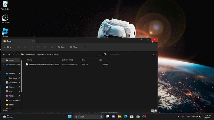The width and height of the screenshot is (214, 120).
Task: Open Desktop in navigation pane
Action: point(11,74)
